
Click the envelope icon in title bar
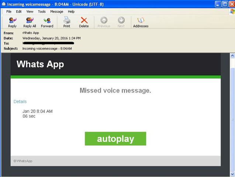point(4,4)
